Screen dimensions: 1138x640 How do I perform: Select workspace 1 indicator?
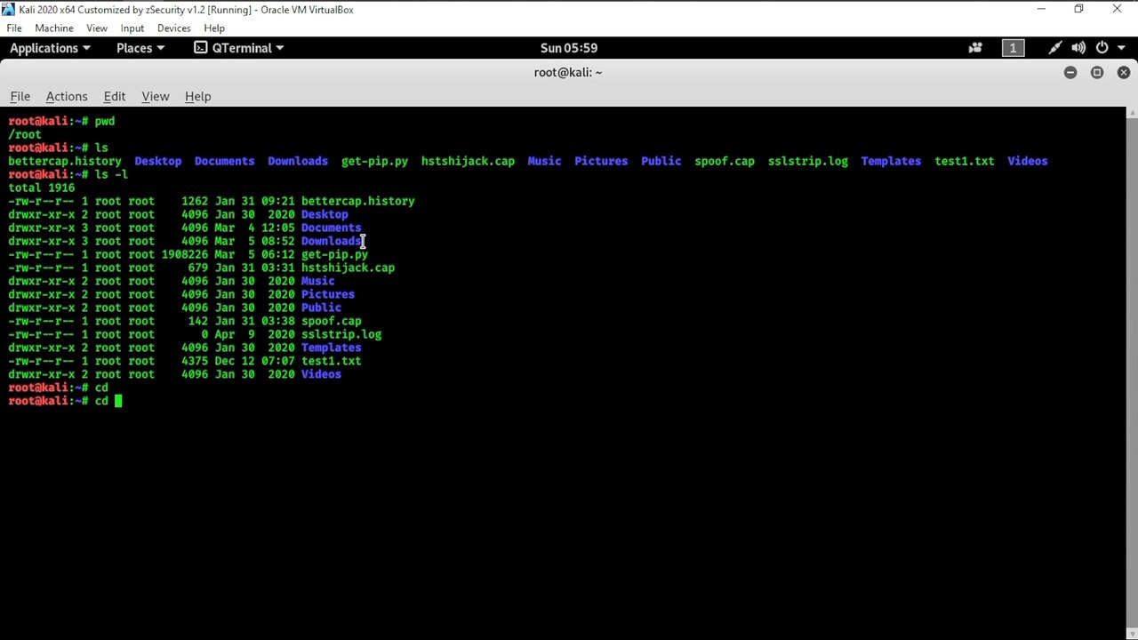tap(1013, 48)
